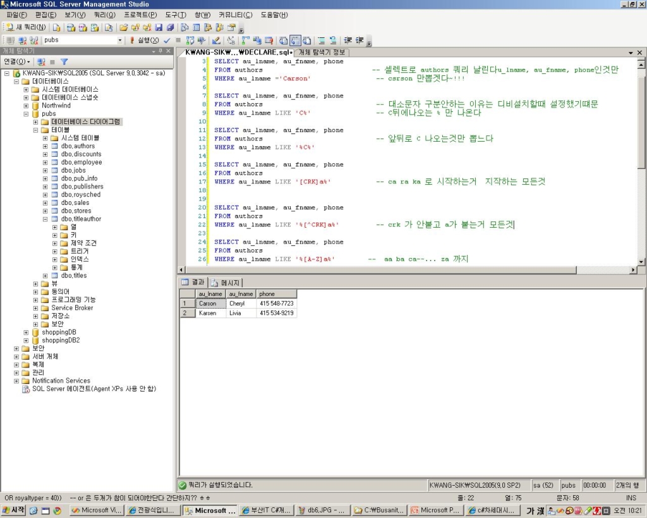Click the Disconnect icon in the SQL editor toolbar
This screenshot has height=518, width=647.
22,40
